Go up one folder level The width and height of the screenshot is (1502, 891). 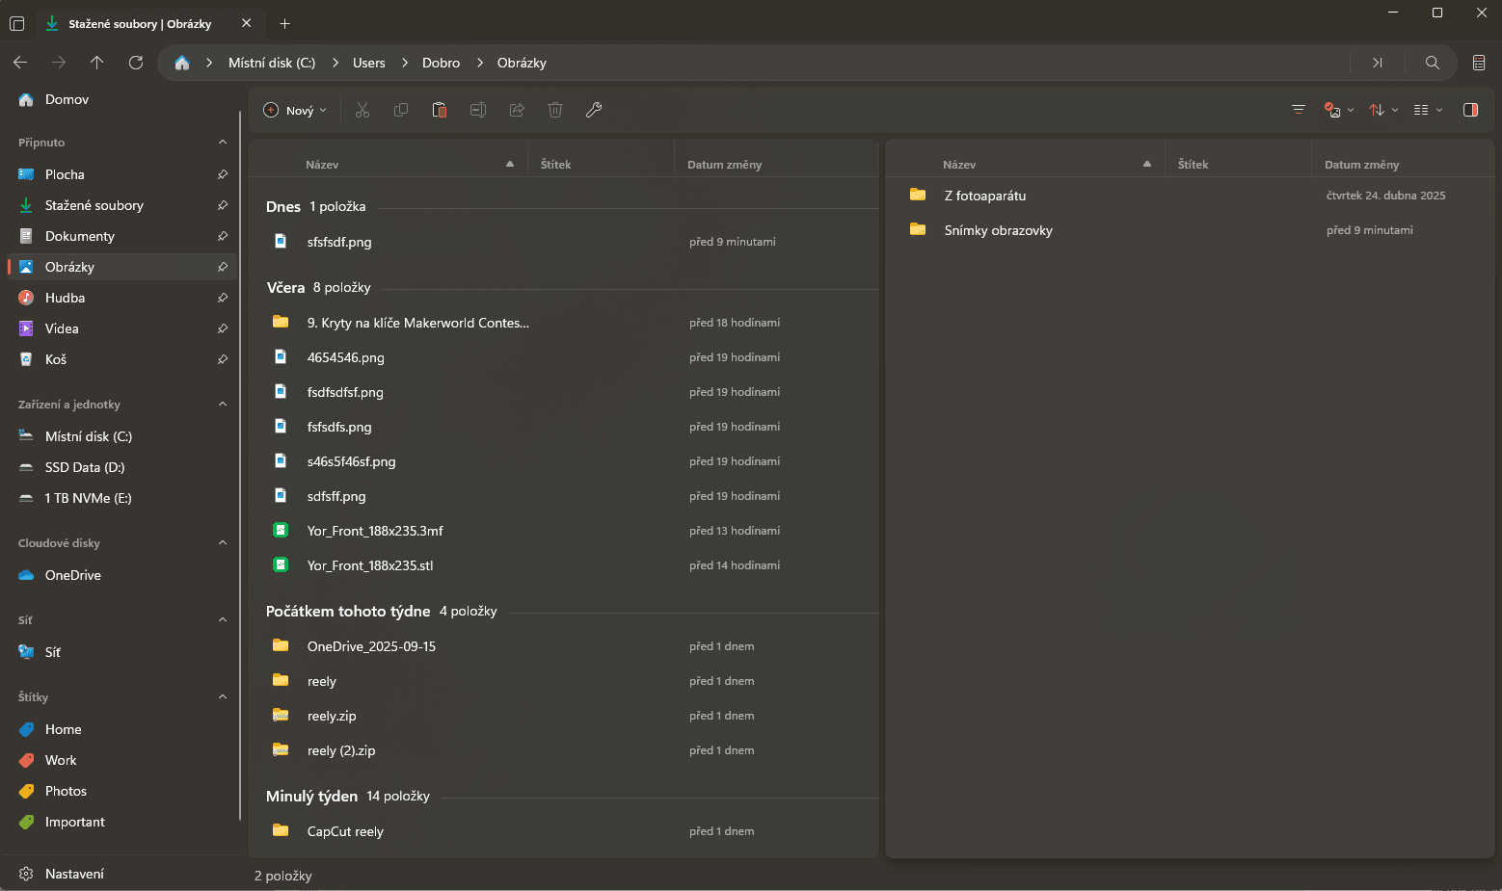pyautogui.click(x=96, y=62)
